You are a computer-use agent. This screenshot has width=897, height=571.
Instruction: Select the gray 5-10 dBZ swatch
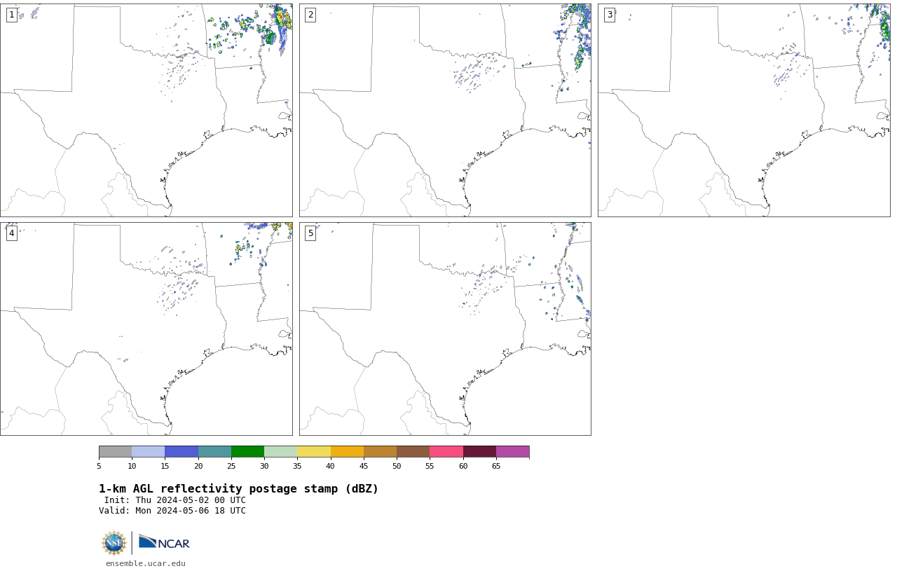[115, 452]
